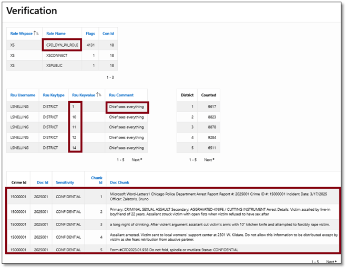
Task: Select the XSCONNECT role name cell
Action: point(57,55)
